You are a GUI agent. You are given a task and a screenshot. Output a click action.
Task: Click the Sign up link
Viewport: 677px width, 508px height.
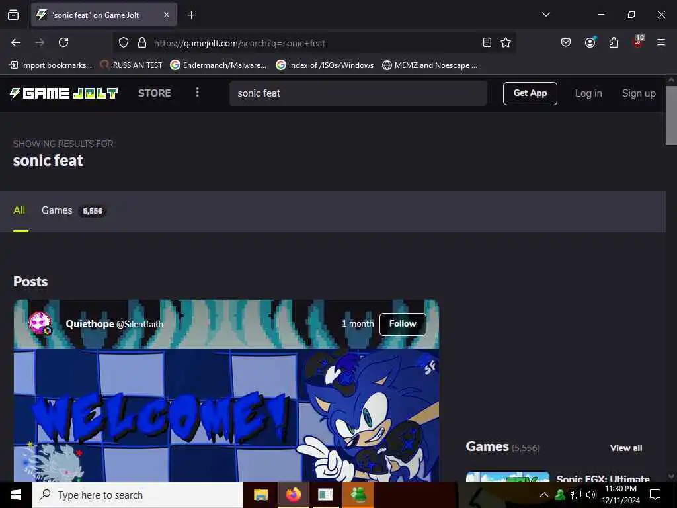[639, 93]
